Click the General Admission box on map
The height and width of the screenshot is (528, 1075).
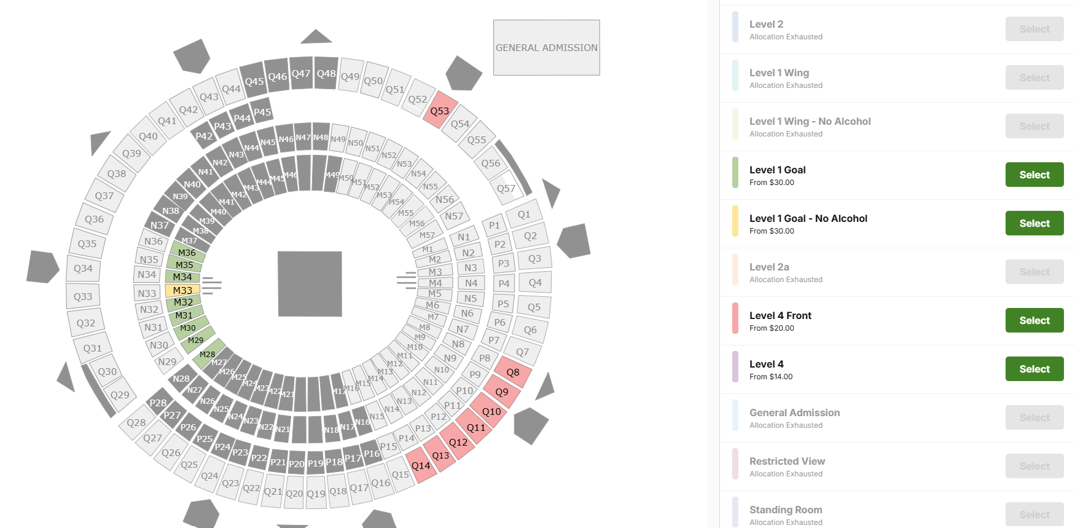(546, 47)
